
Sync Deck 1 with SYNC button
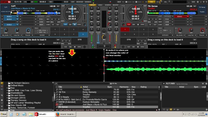pyautogui.click(x=79, y=24)
